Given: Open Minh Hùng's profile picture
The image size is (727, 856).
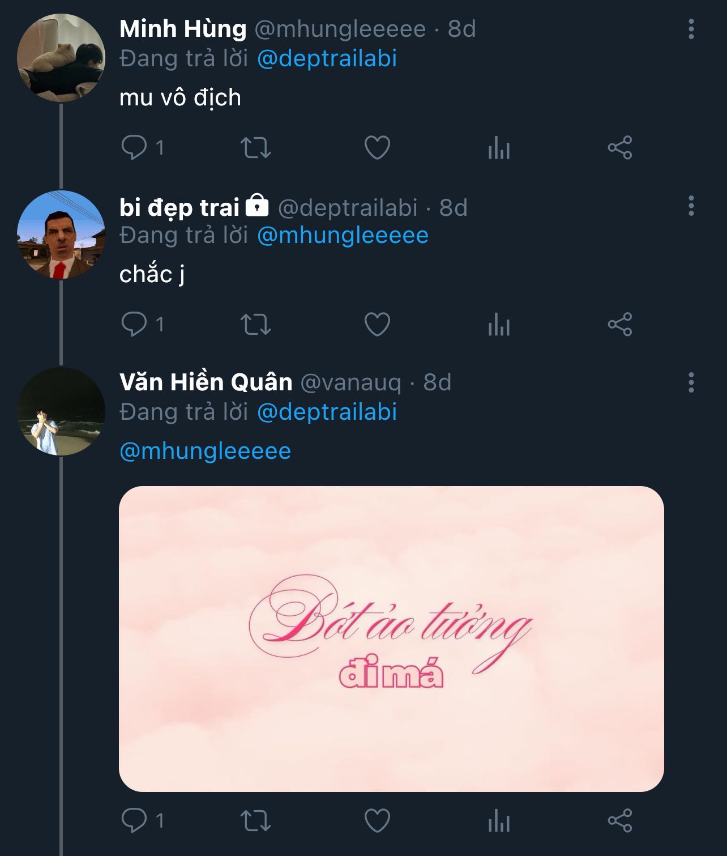Looking at the screenshot, I should click(61, 58).
